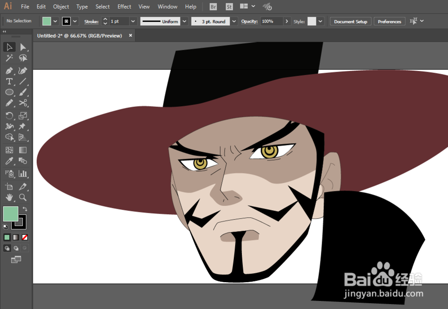
Task: Enable Draw Behind mode
Action: point(16,248)
